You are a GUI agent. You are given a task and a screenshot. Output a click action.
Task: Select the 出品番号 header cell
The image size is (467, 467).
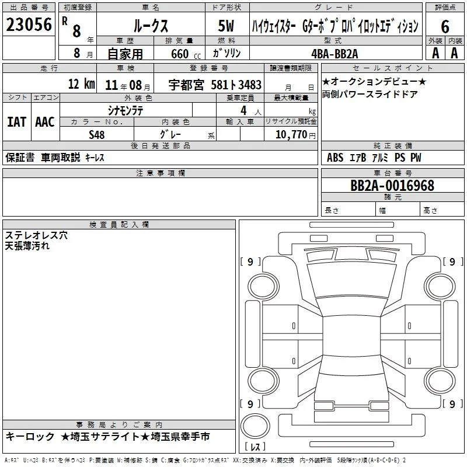click(x=29, y=8)
